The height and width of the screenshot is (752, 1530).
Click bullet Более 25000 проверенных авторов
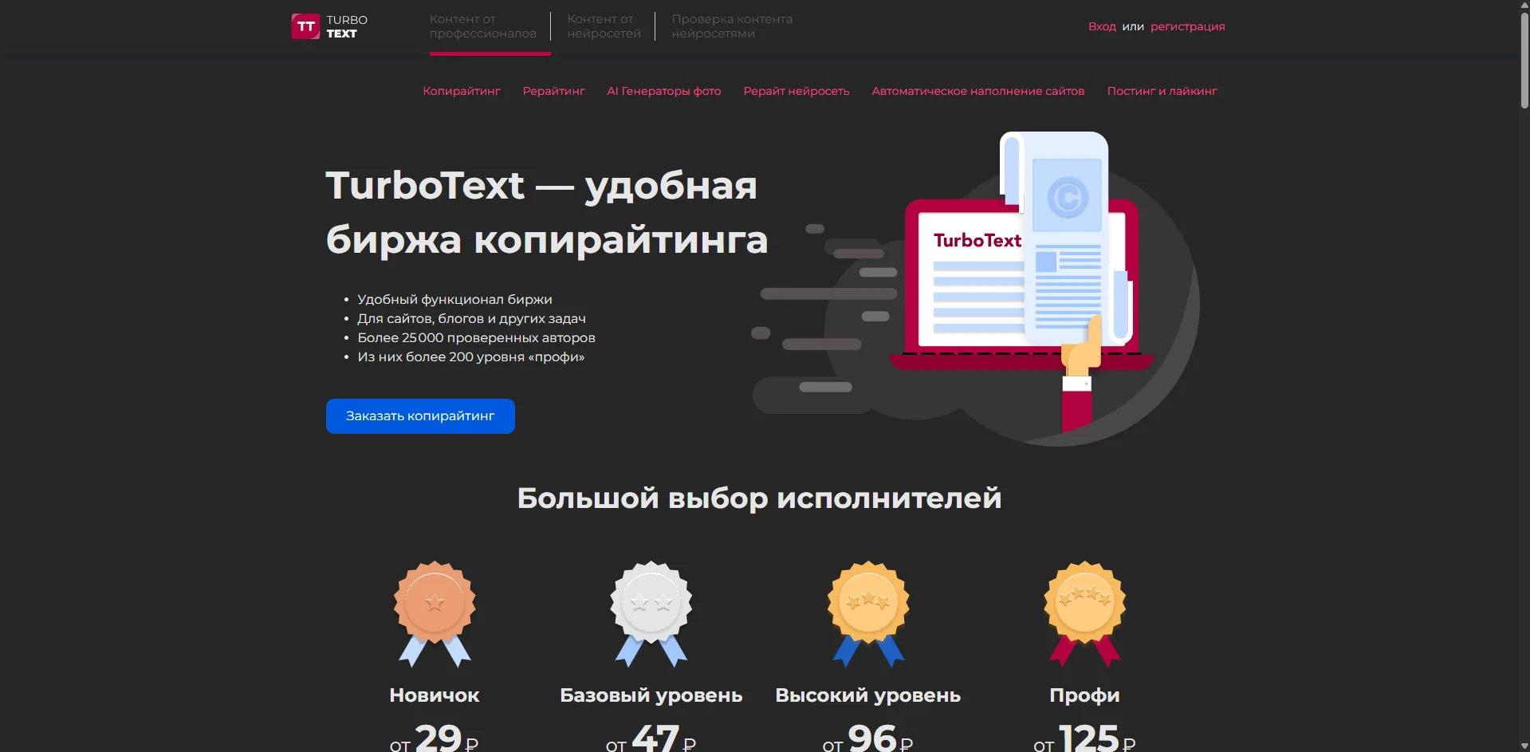point(476,338)
